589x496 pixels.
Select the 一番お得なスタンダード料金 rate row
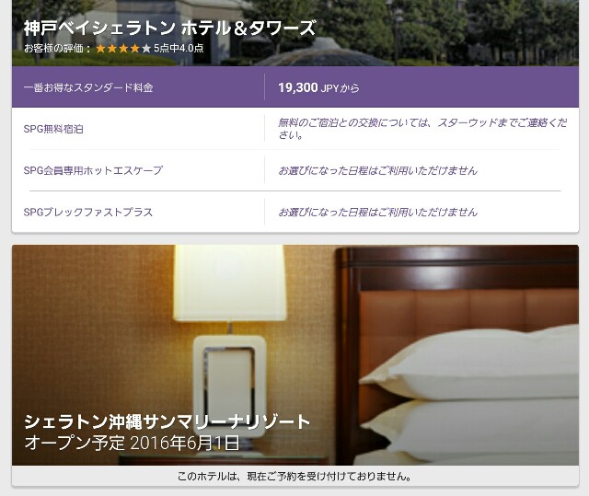295,87
